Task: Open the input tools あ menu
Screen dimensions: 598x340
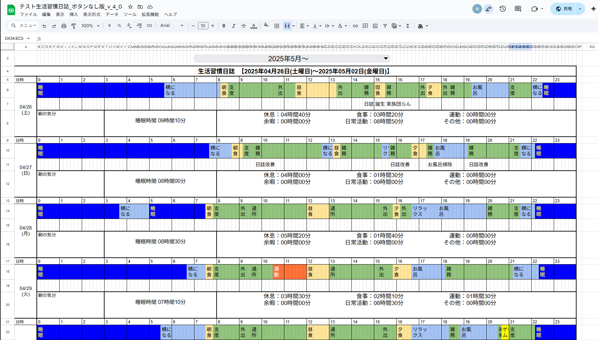Action: tap(423, 26)
